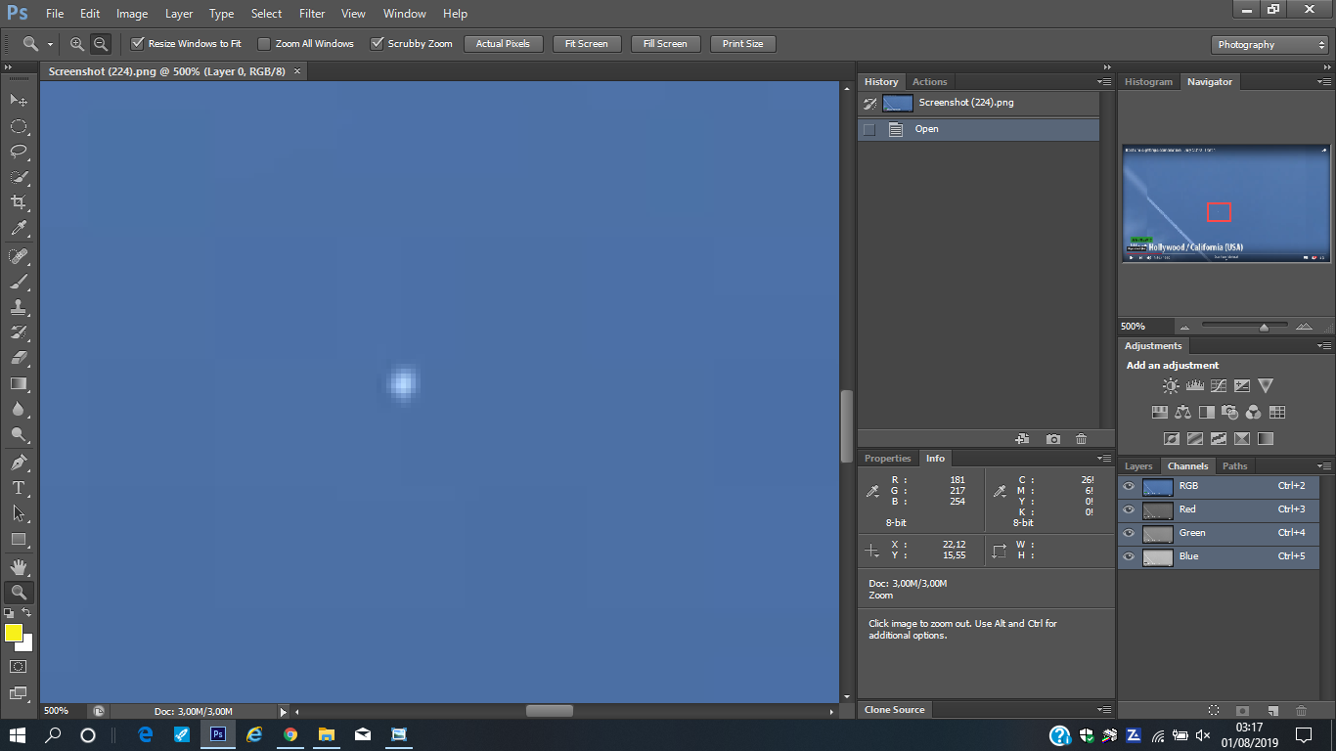
Task: Hide the Red channel visibility
Action: point(1129,509)
